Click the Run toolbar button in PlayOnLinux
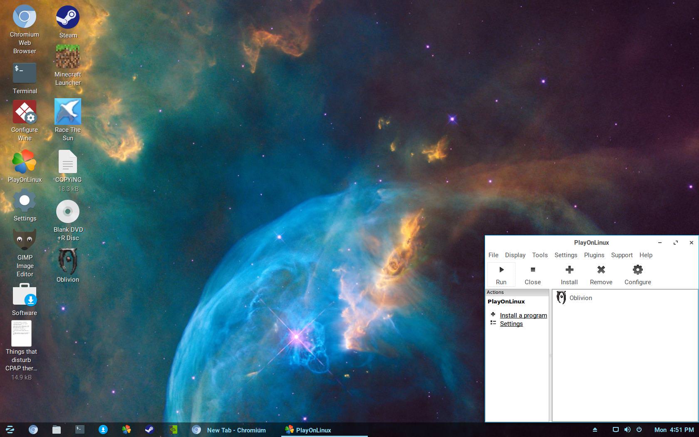Image resolution: width=699 pixels, height=437 pixels. tap(501, 275)
